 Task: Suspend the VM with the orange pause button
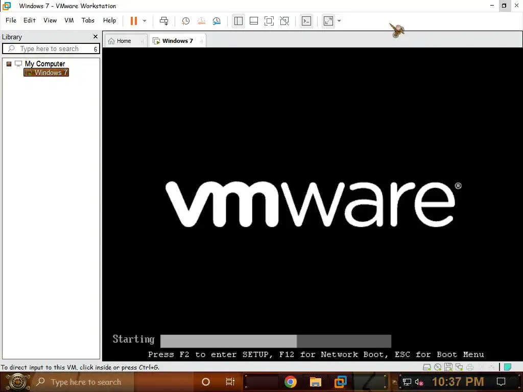coord(134,20)
